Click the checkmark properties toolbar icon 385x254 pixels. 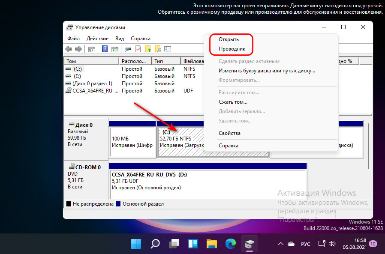pyautogui.click(x=138, y=49)
